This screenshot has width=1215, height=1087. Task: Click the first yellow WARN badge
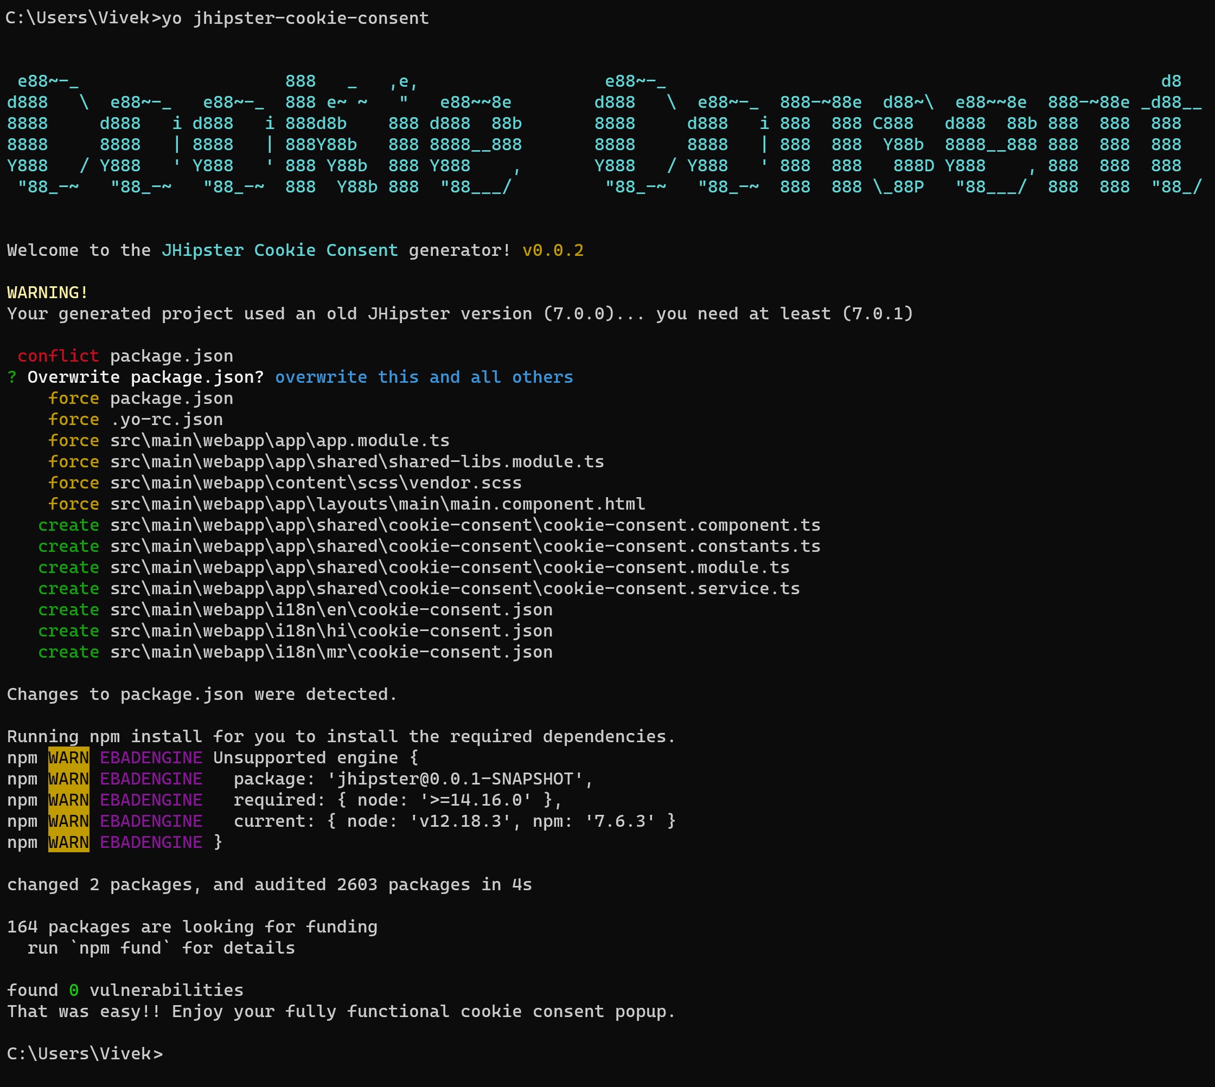tap(69, 757)
